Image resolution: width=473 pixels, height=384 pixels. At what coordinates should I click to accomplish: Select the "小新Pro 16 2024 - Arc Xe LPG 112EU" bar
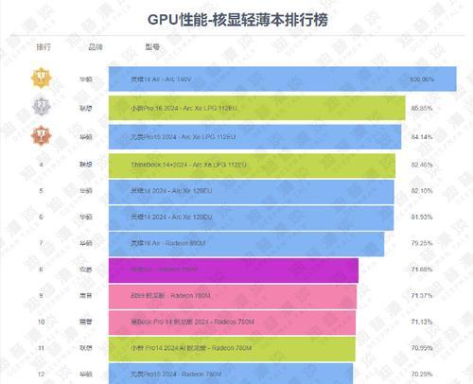coord(257,108)
